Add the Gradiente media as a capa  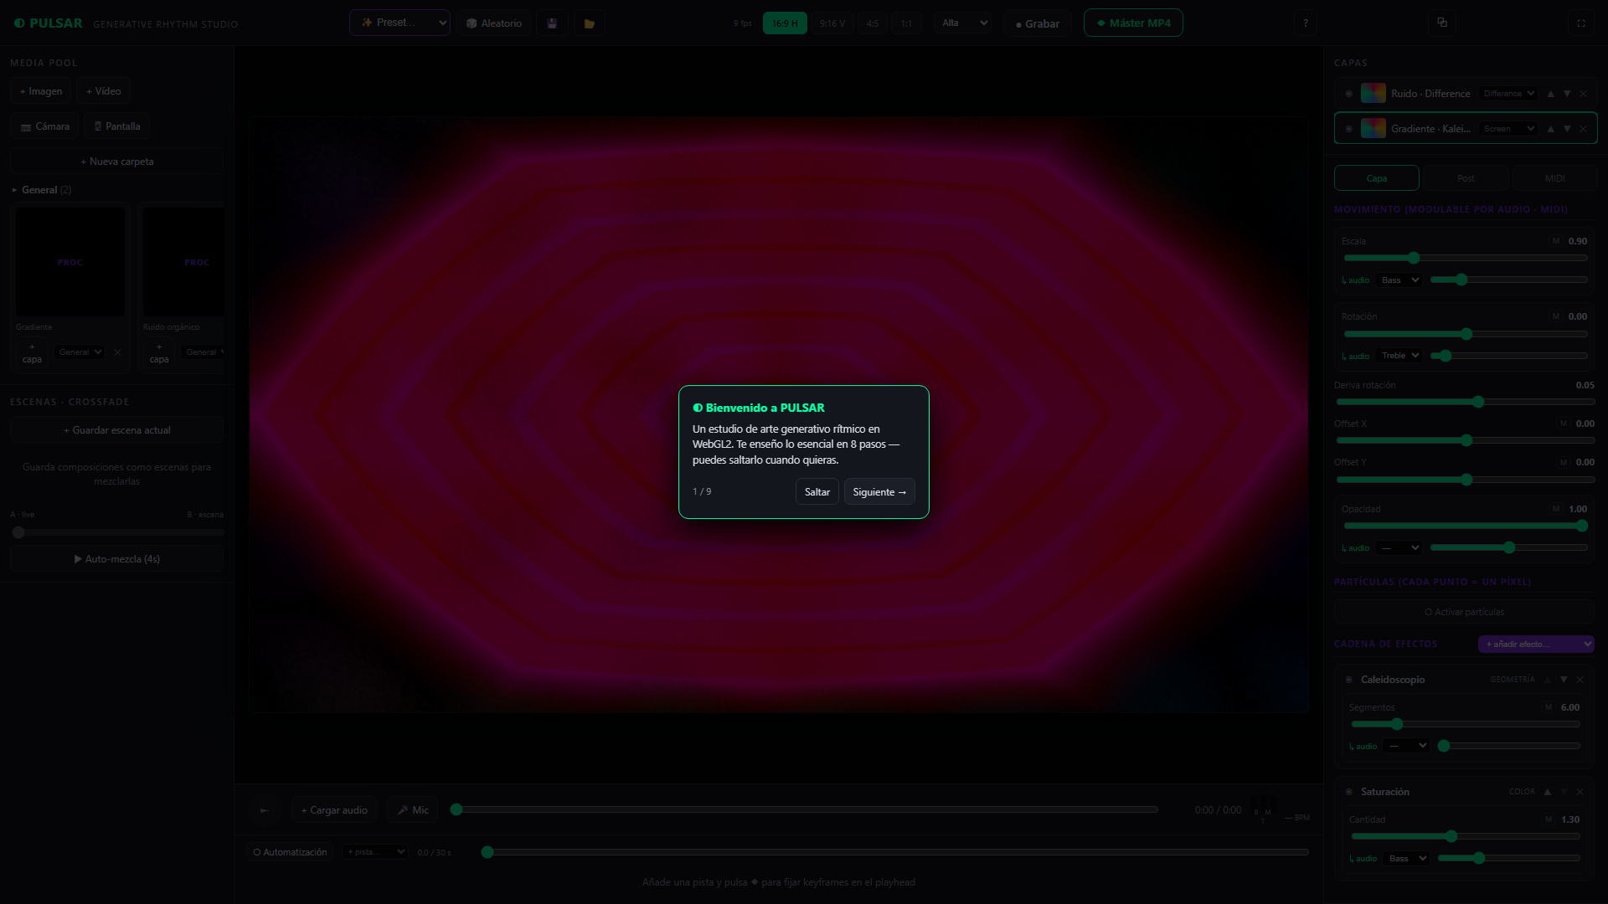pos(32,352)
